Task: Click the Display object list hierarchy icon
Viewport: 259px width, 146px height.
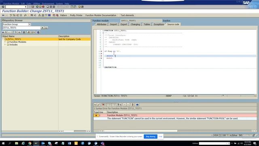Action: [x=40, y=15]
